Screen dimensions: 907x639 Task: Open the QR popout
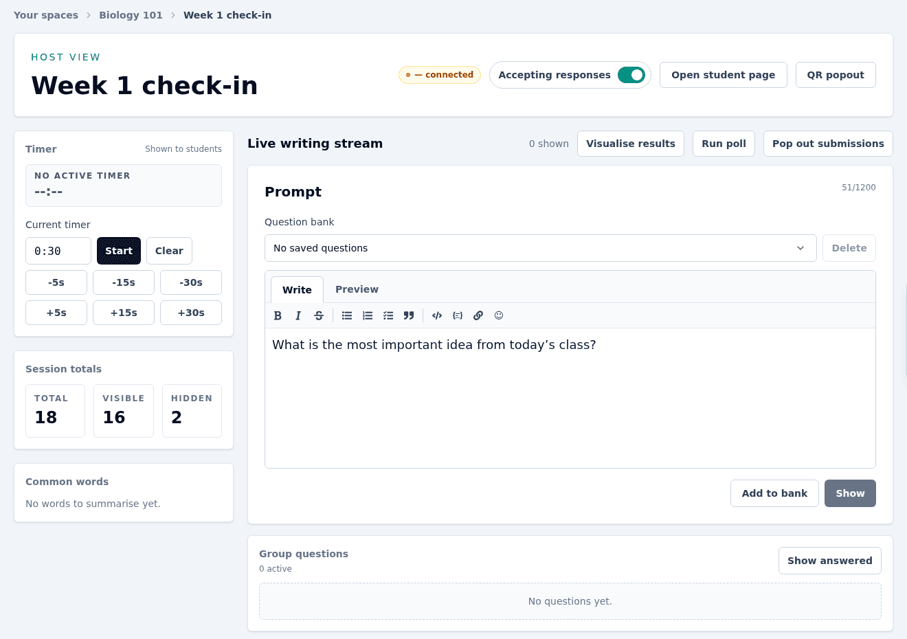click(x=836, y=75)
